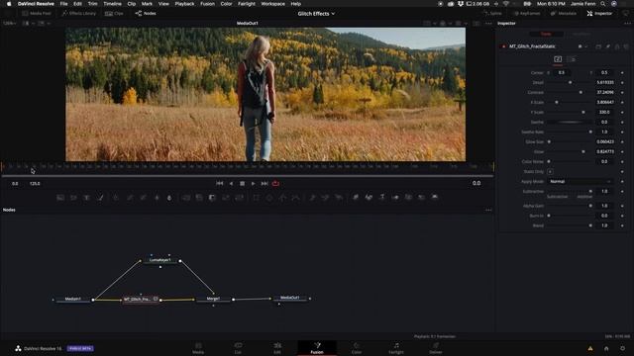The image size is (634, 356).
Task: Switch to the Deliver page tab
Action: 436,348
